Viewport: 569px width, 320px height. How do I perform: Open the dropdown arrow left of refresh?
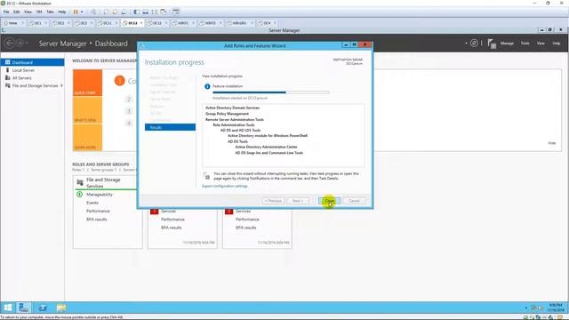click(x=466, y=44)
